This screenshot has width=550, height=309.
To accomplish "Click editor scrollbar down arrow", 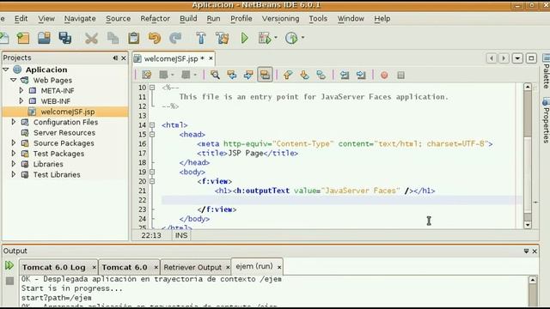I will click(528, 225).
